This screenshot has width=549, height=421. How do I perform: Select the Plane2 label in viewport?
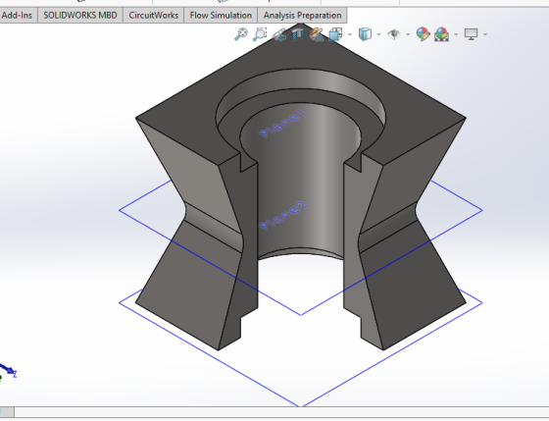[283, 216]
